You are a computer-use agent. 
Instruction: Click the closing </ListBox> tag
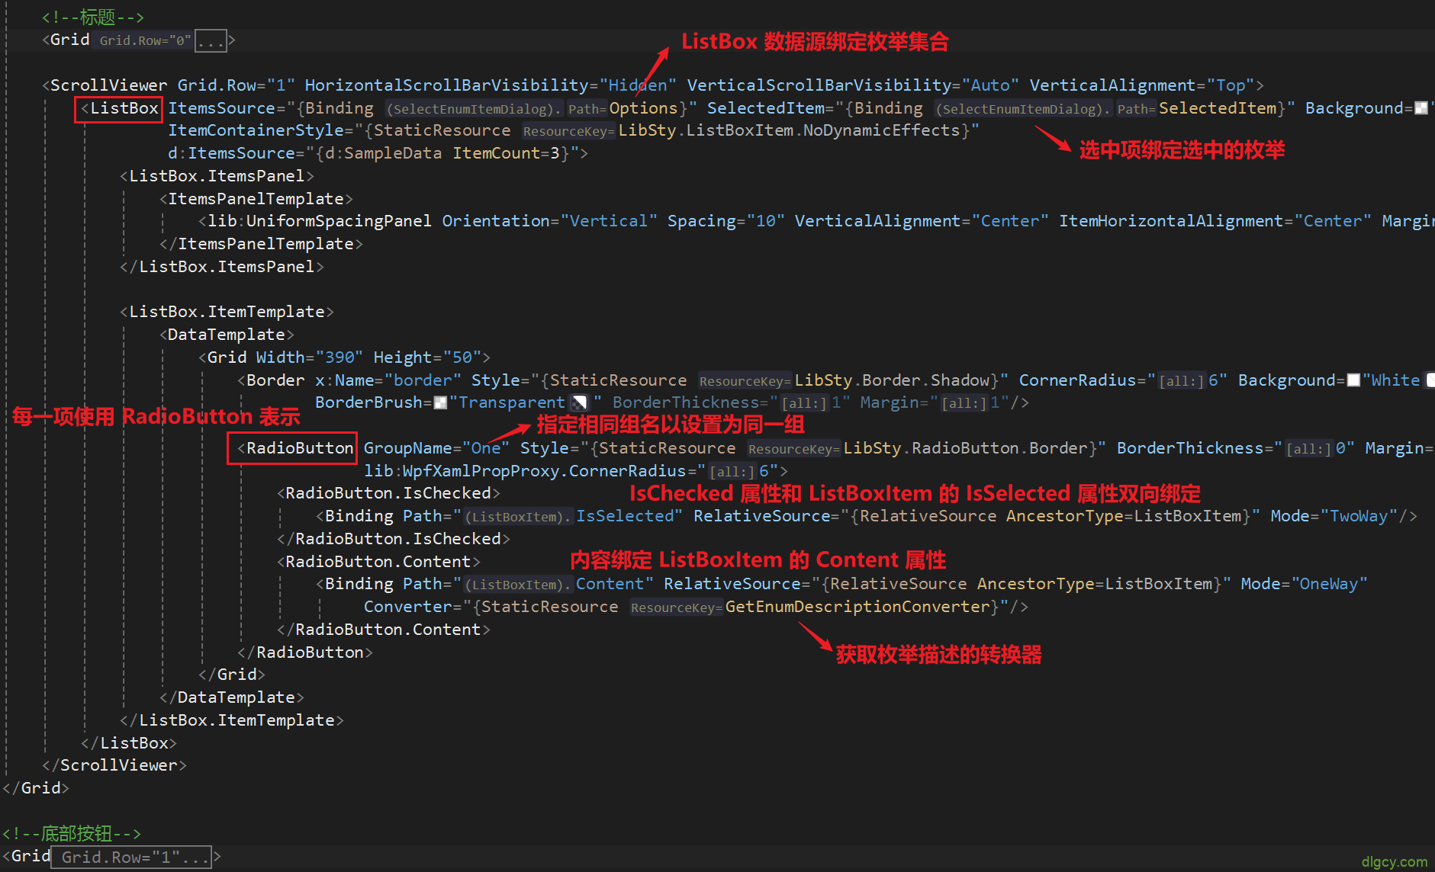click(x=129, y=743)
